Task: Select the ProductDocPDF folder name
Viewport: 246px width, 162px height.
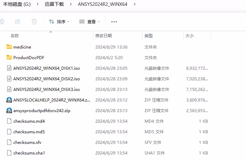Action: (x=29, y=58)
